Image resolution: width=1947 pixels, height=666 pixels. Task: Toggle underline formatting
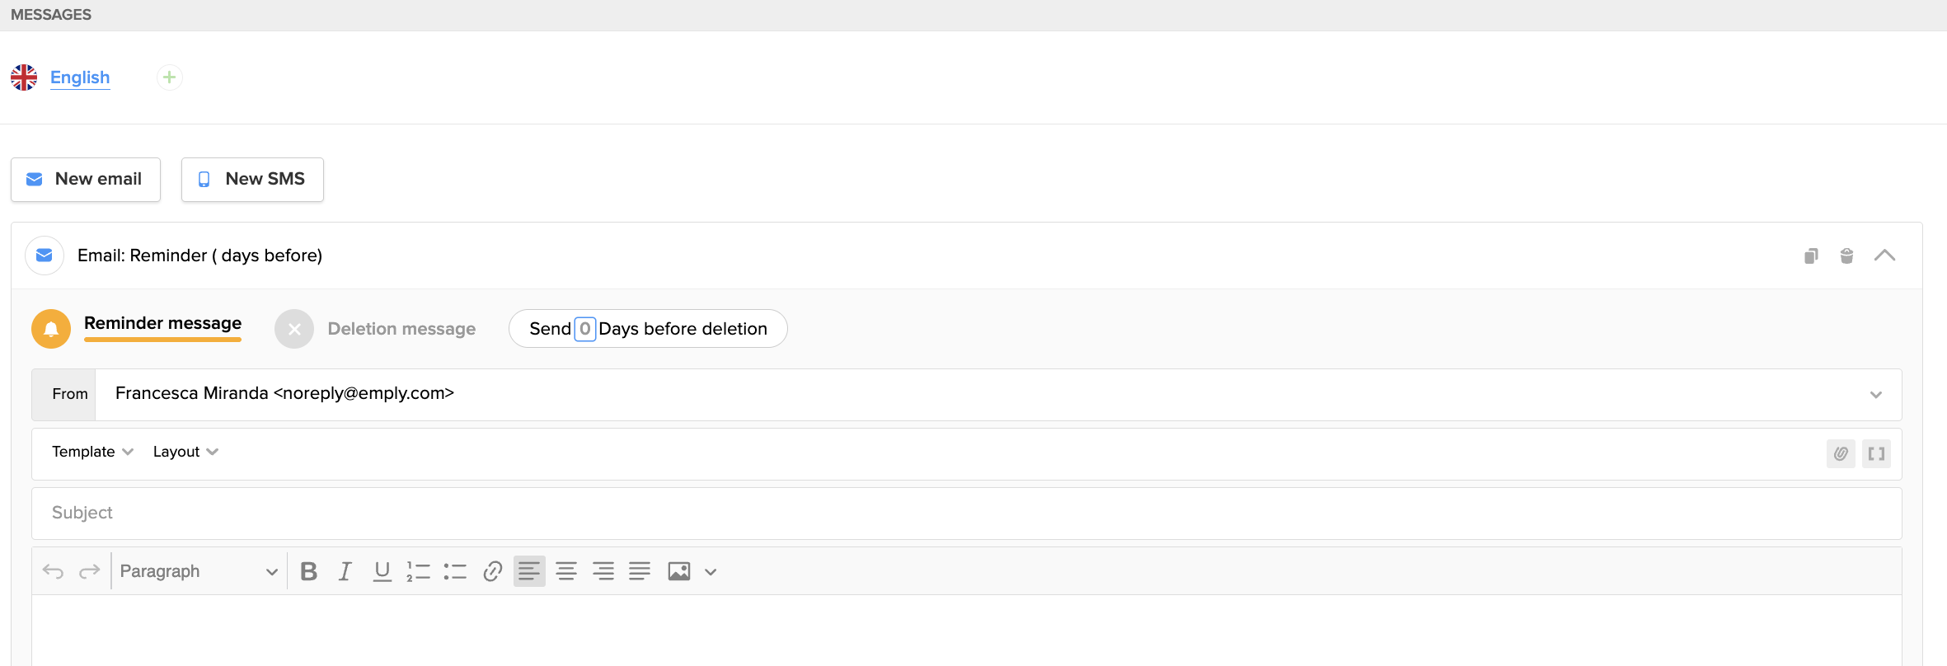click(x=382, y=571)
